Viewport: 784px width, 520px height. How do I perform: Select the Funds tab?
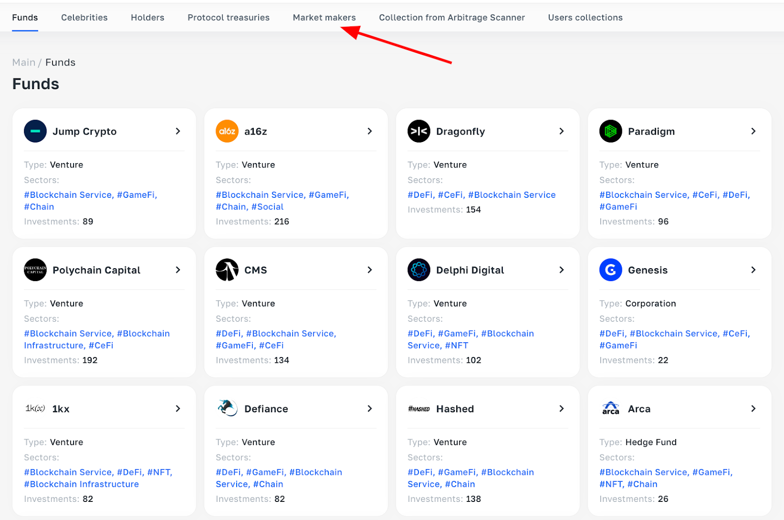tap(25, 18)
